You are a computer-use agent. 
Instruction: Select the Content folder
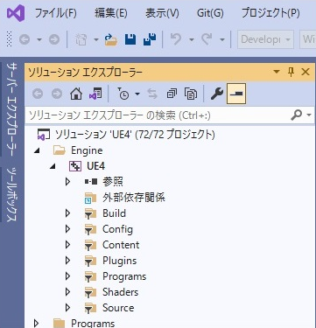pyautogui.click(x=121, y=245)
